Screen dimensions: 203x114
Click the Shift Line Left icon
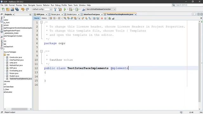click(94, 18)
